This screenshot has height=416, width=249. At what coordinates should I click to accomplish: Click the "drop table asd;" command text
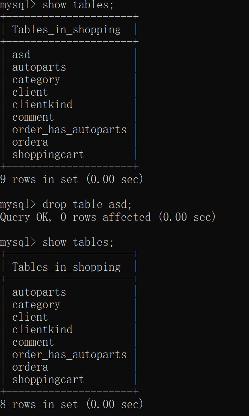coord(87,205)
